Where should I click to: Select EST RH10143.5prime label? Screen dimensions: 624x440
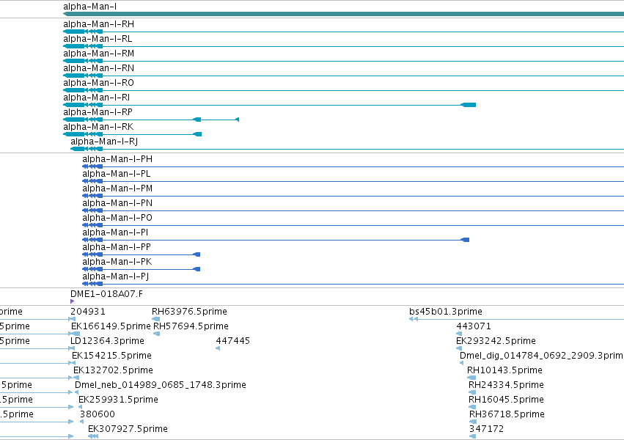(504, 371)
